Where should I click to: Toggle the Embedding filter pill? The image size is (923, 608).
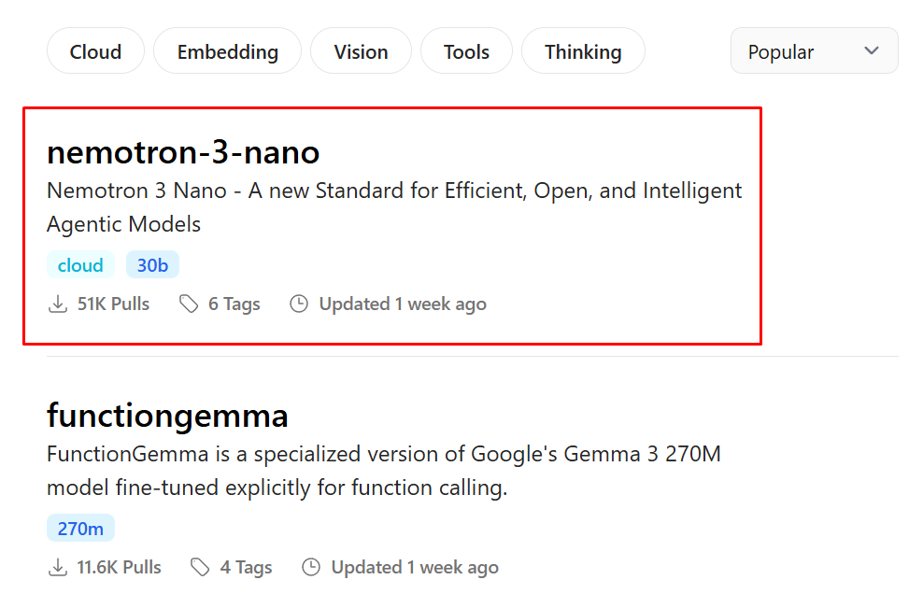point(227,51)
